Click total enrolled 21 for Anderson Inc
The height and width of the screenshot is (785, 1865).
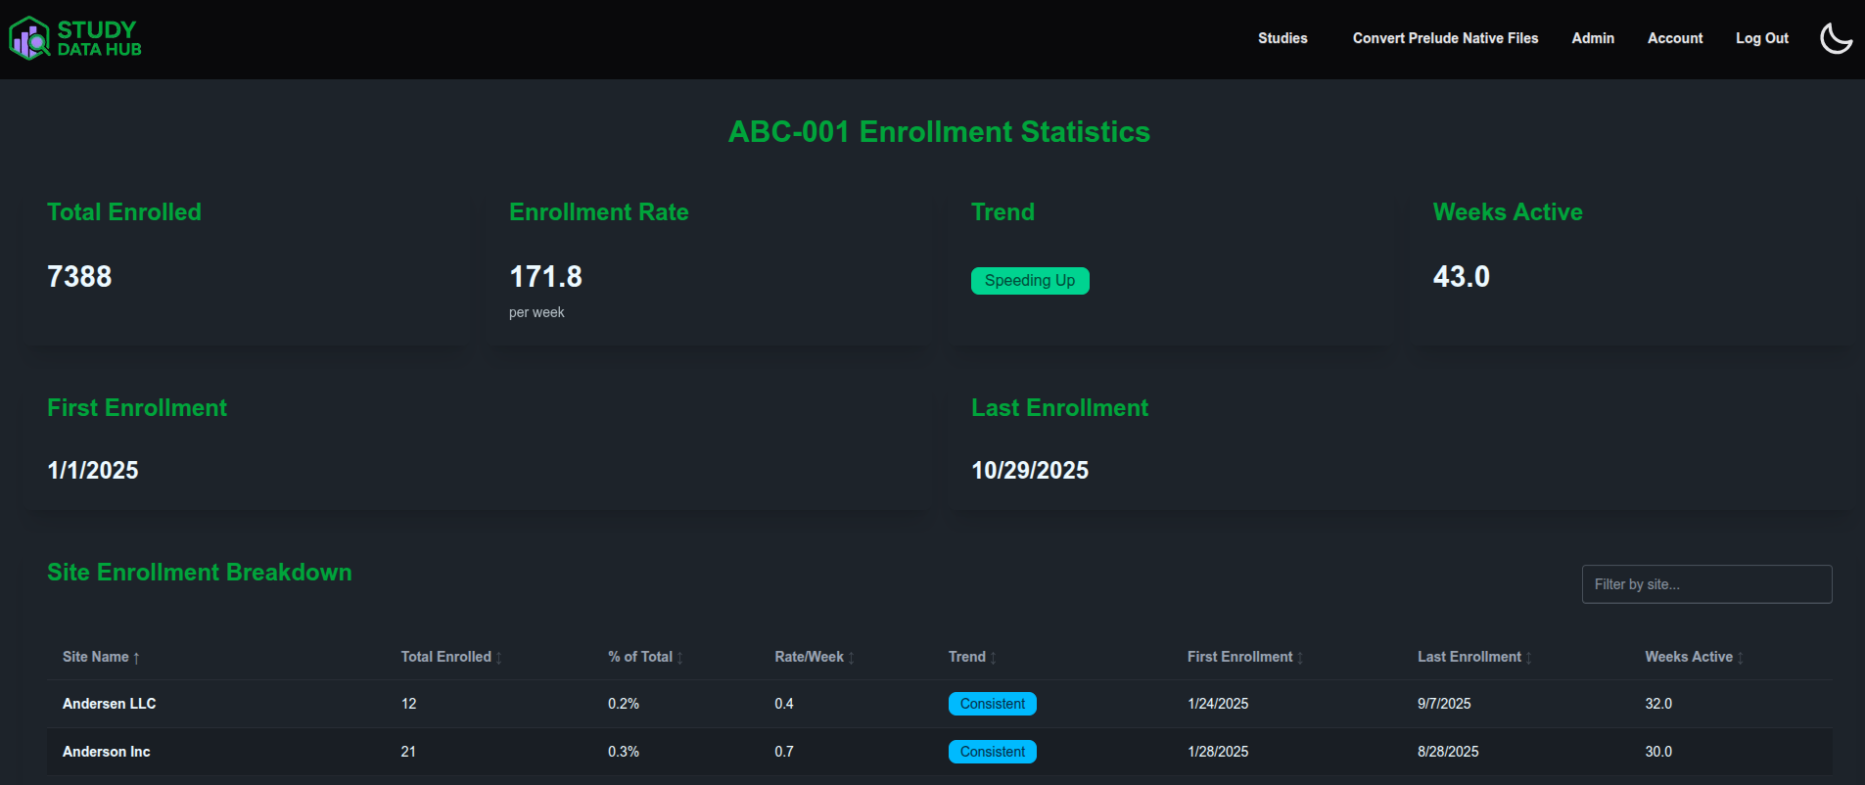click(408, 752)
